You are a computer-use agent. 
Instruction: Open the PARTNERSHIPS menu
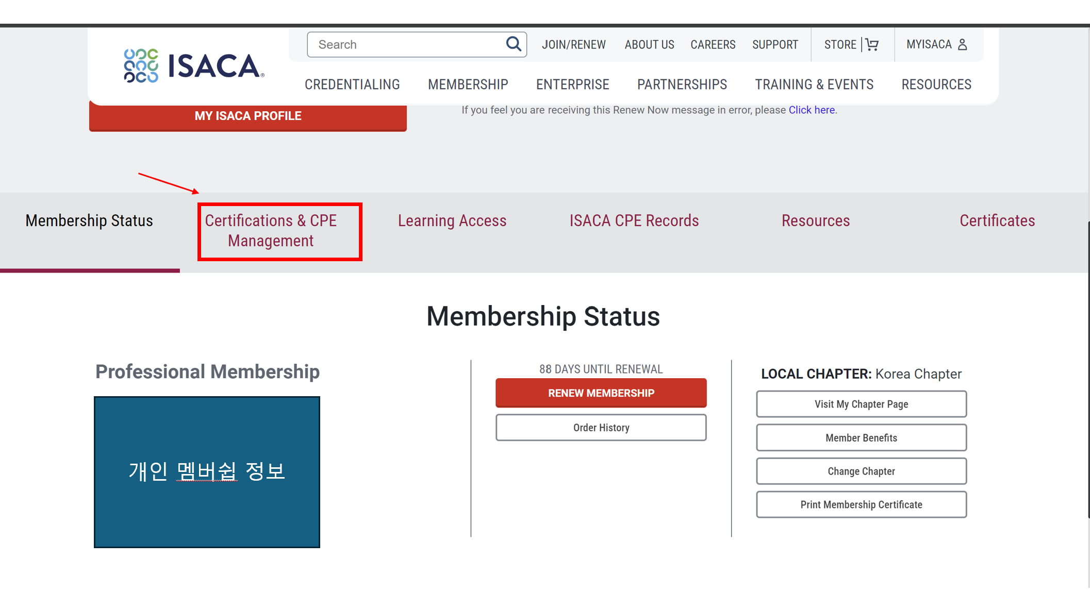coord(682,84)
